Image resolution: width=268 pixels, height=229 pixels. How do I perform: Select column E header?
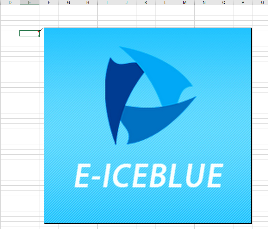click(x=30, y=2)
